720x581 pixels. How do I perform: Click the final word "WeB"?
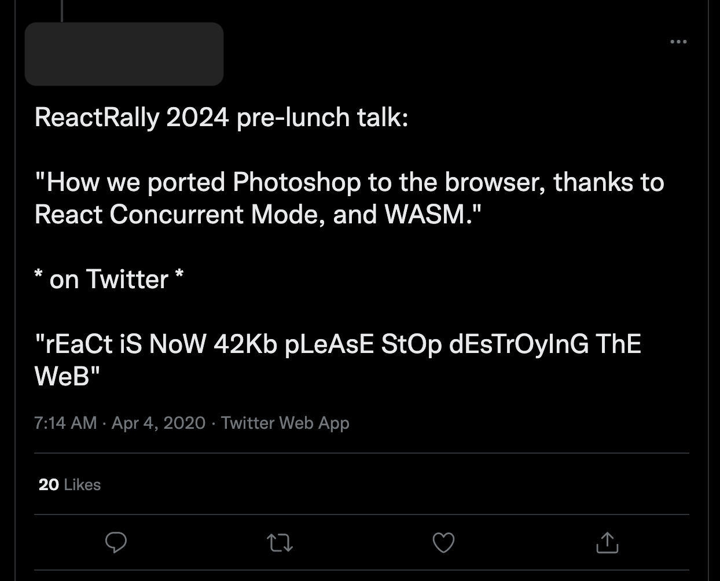(61, 377)
